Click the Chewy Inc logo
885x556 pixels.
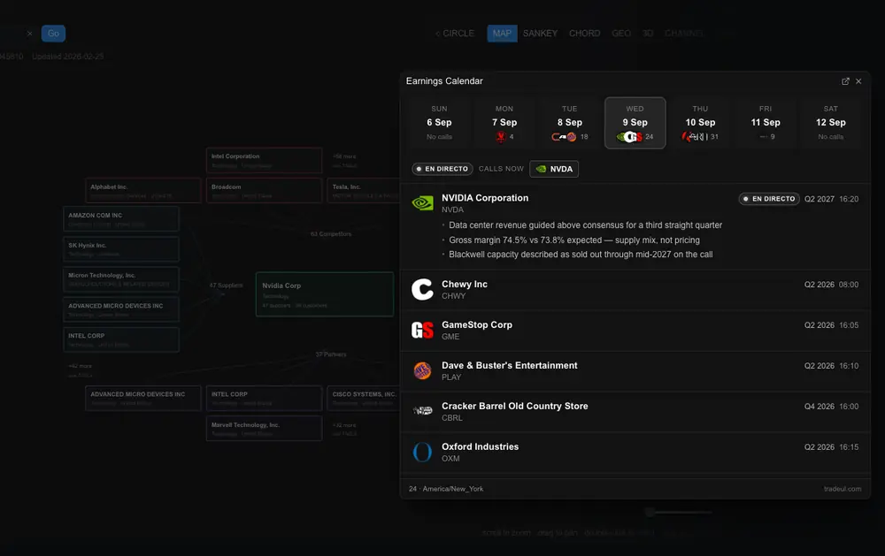click(x=422, y=289)
